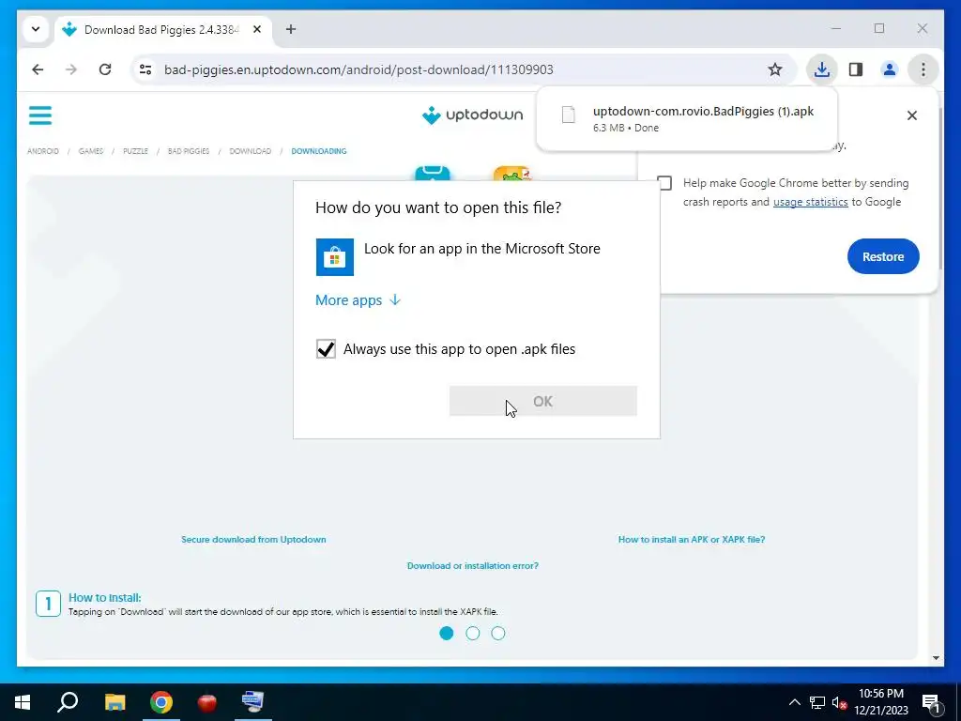
Task: Select the Download Bad Piggies browser tab
Action: tap(164, 29)
